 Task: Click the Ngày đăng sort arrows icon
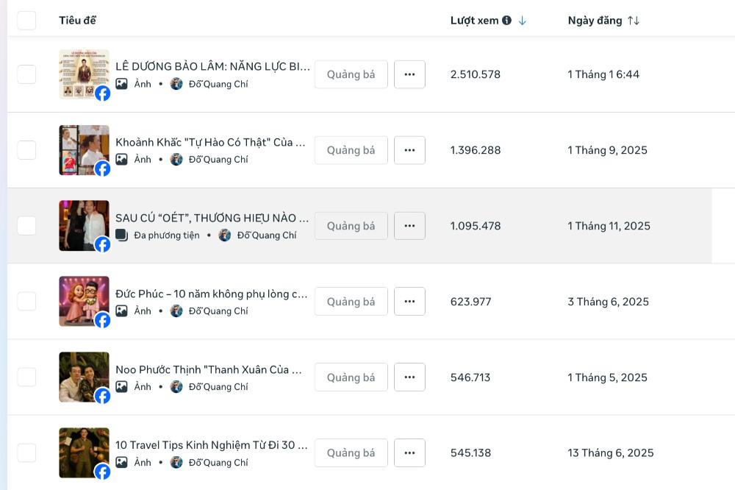pos(634,21)
